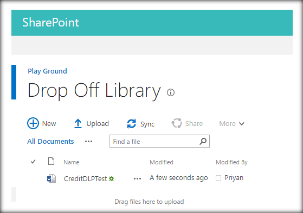
Task: Click the SharePoint header title
Action: pyautogui.click(x=50, y=22)
